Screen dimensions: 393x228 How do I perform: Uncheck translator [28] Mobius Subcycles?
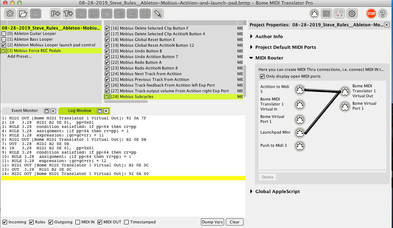tap(107, 97)
